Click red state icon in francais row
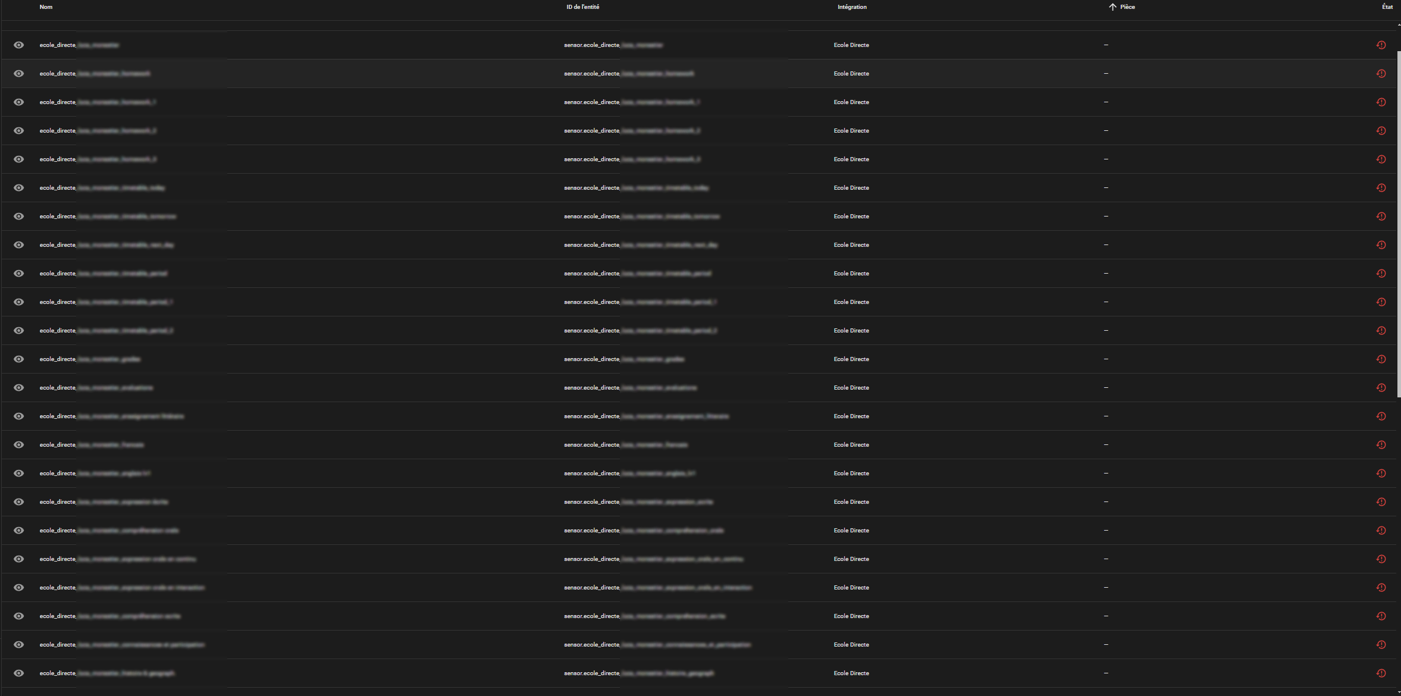1401x696 pixels. point(1381,445)
